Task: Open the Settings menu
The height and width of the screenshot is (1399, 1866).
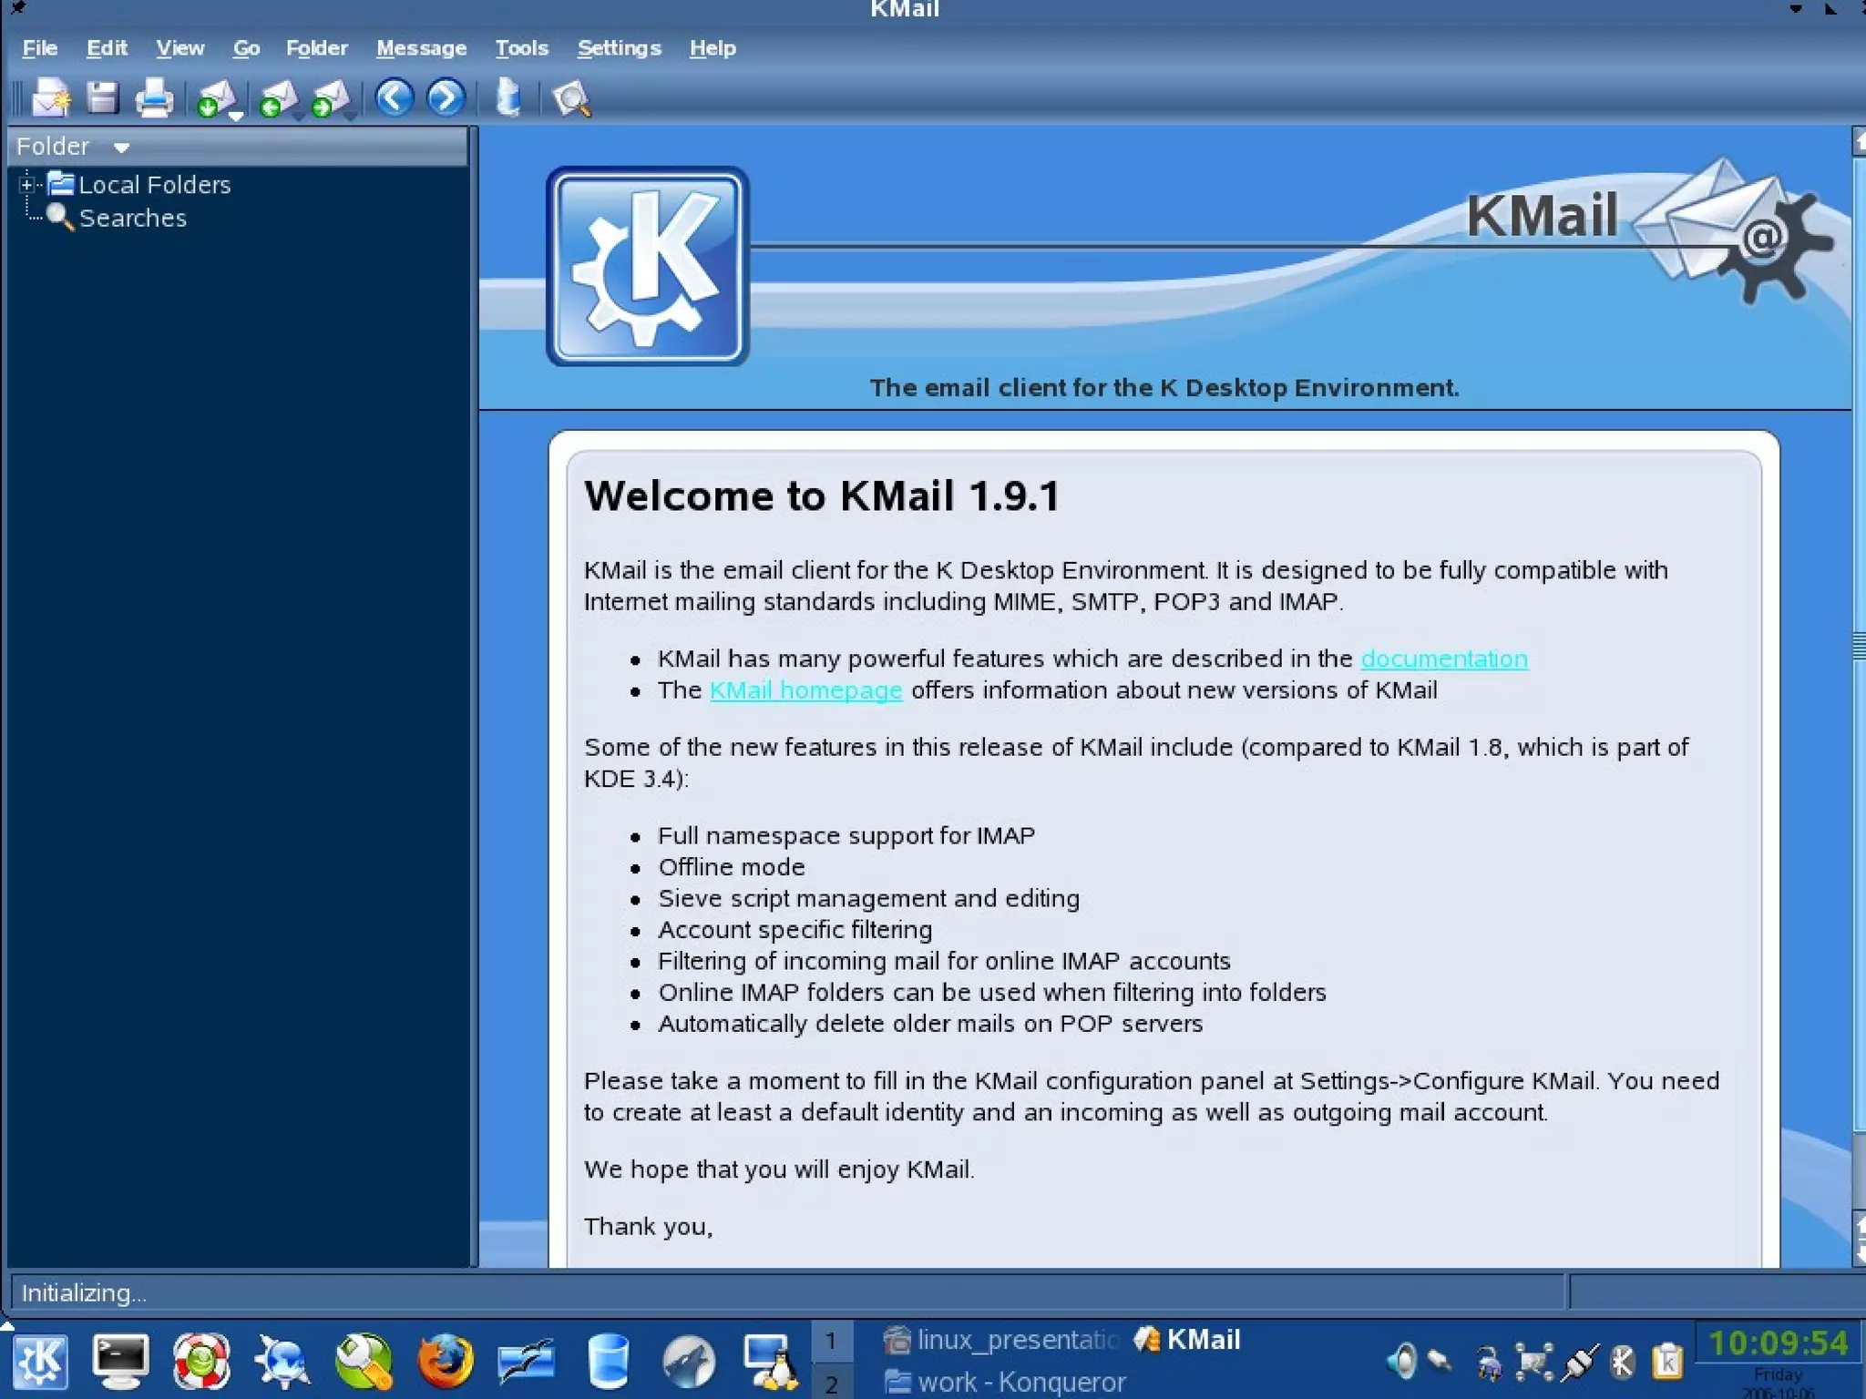Action: (619, 48)
